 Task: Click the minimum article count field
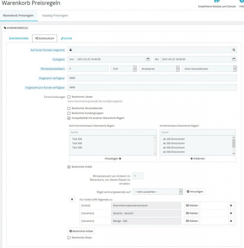pos(138,176)
